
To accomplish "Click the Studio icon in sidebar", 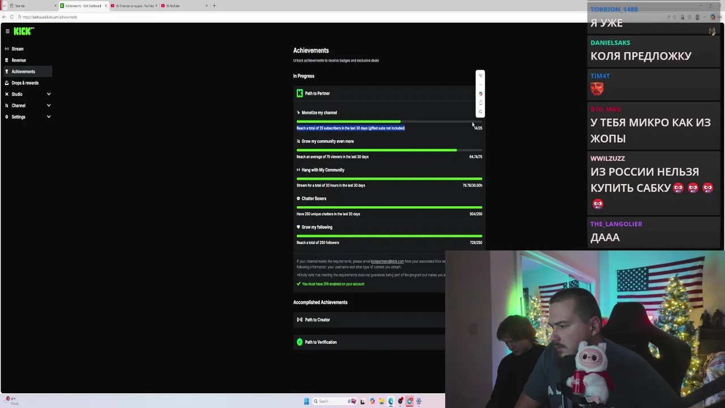I will tap(7, 94).
